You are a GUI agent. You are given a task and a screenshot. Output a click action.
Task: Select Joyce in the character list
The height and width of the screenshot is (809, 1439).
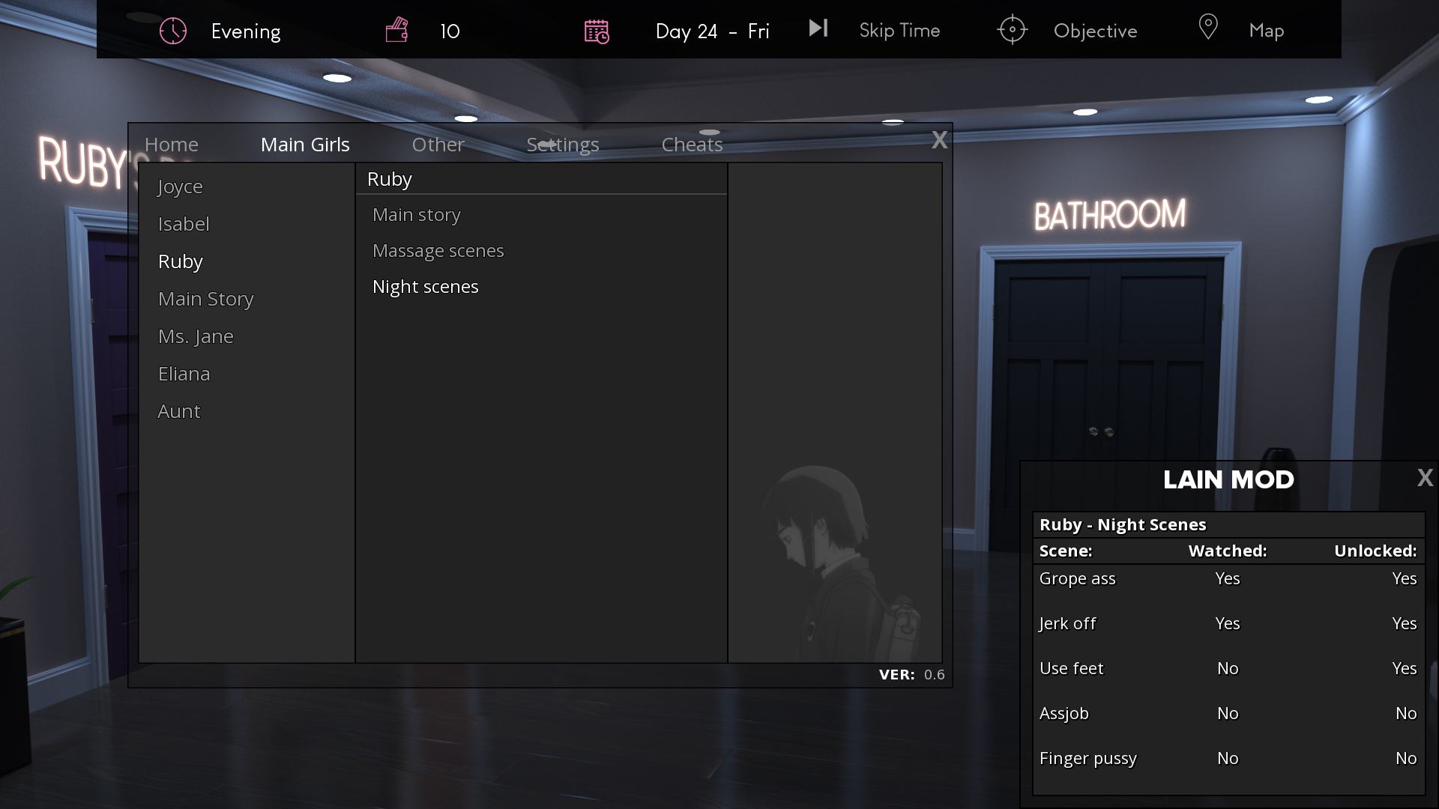180,187
